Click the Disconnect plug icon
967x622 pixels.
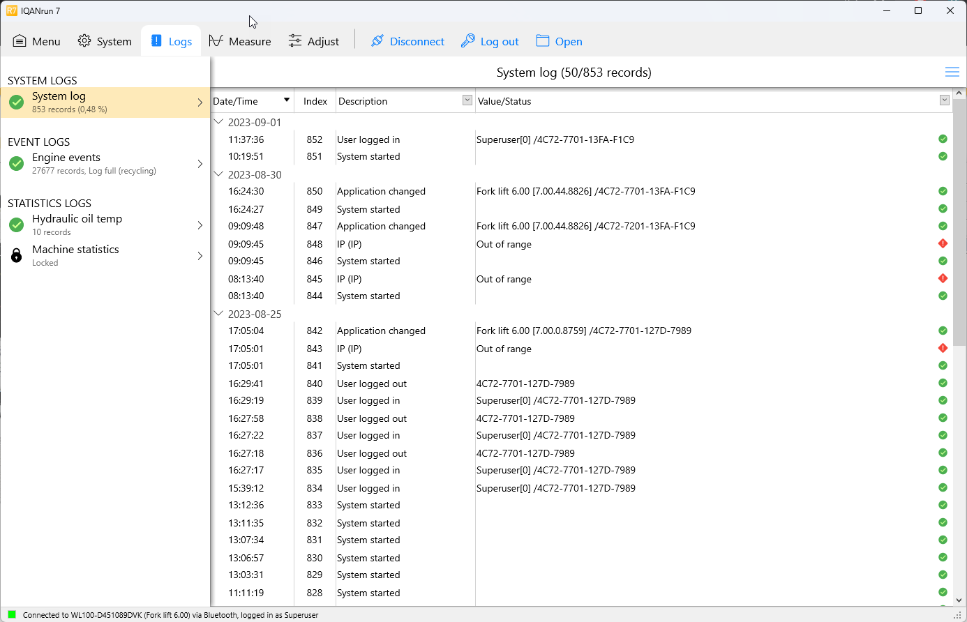pyautogui.click(x=377, y=41)
